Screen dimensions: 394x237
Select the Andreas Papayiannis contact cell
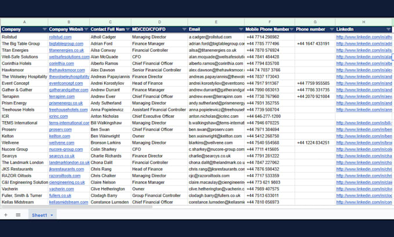click(x=110, y=76)
